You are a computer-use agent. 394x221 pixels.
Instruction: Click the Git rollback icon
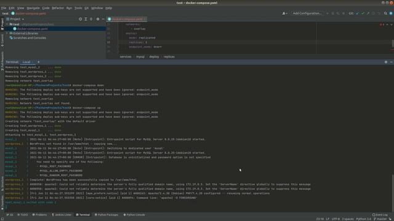point(379,14)
